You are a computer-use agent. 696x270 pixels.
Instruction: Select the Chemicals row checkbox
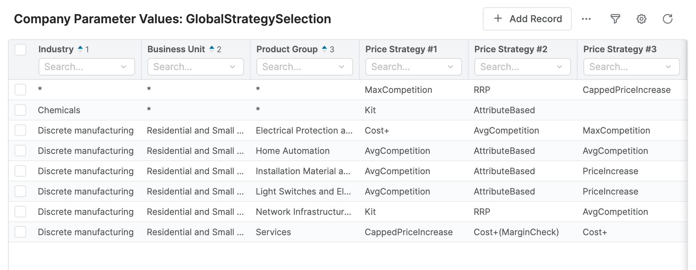coord(20,110)
